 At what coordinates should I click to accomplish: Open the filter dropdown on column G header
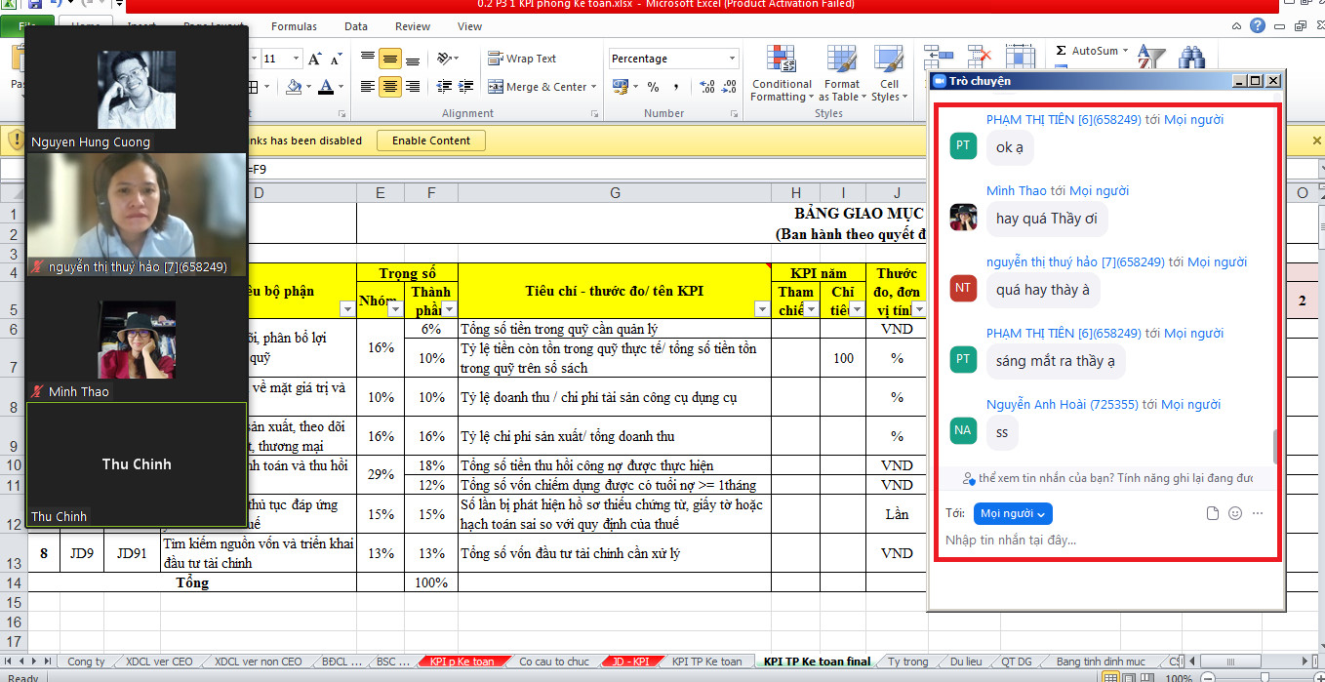tap(761, 309)
